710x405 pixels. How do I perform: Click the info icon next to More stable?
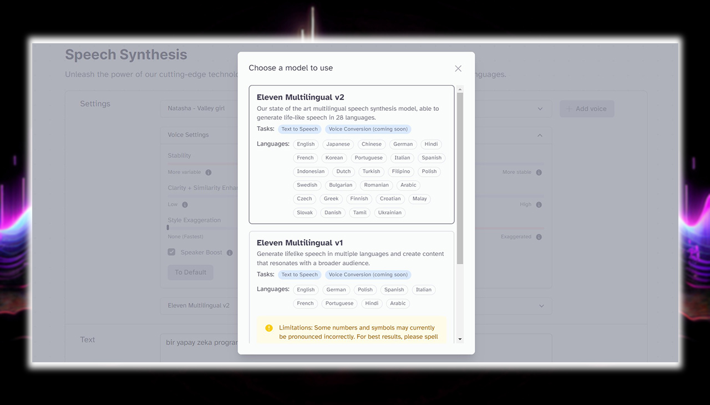[x=539, y=172]
